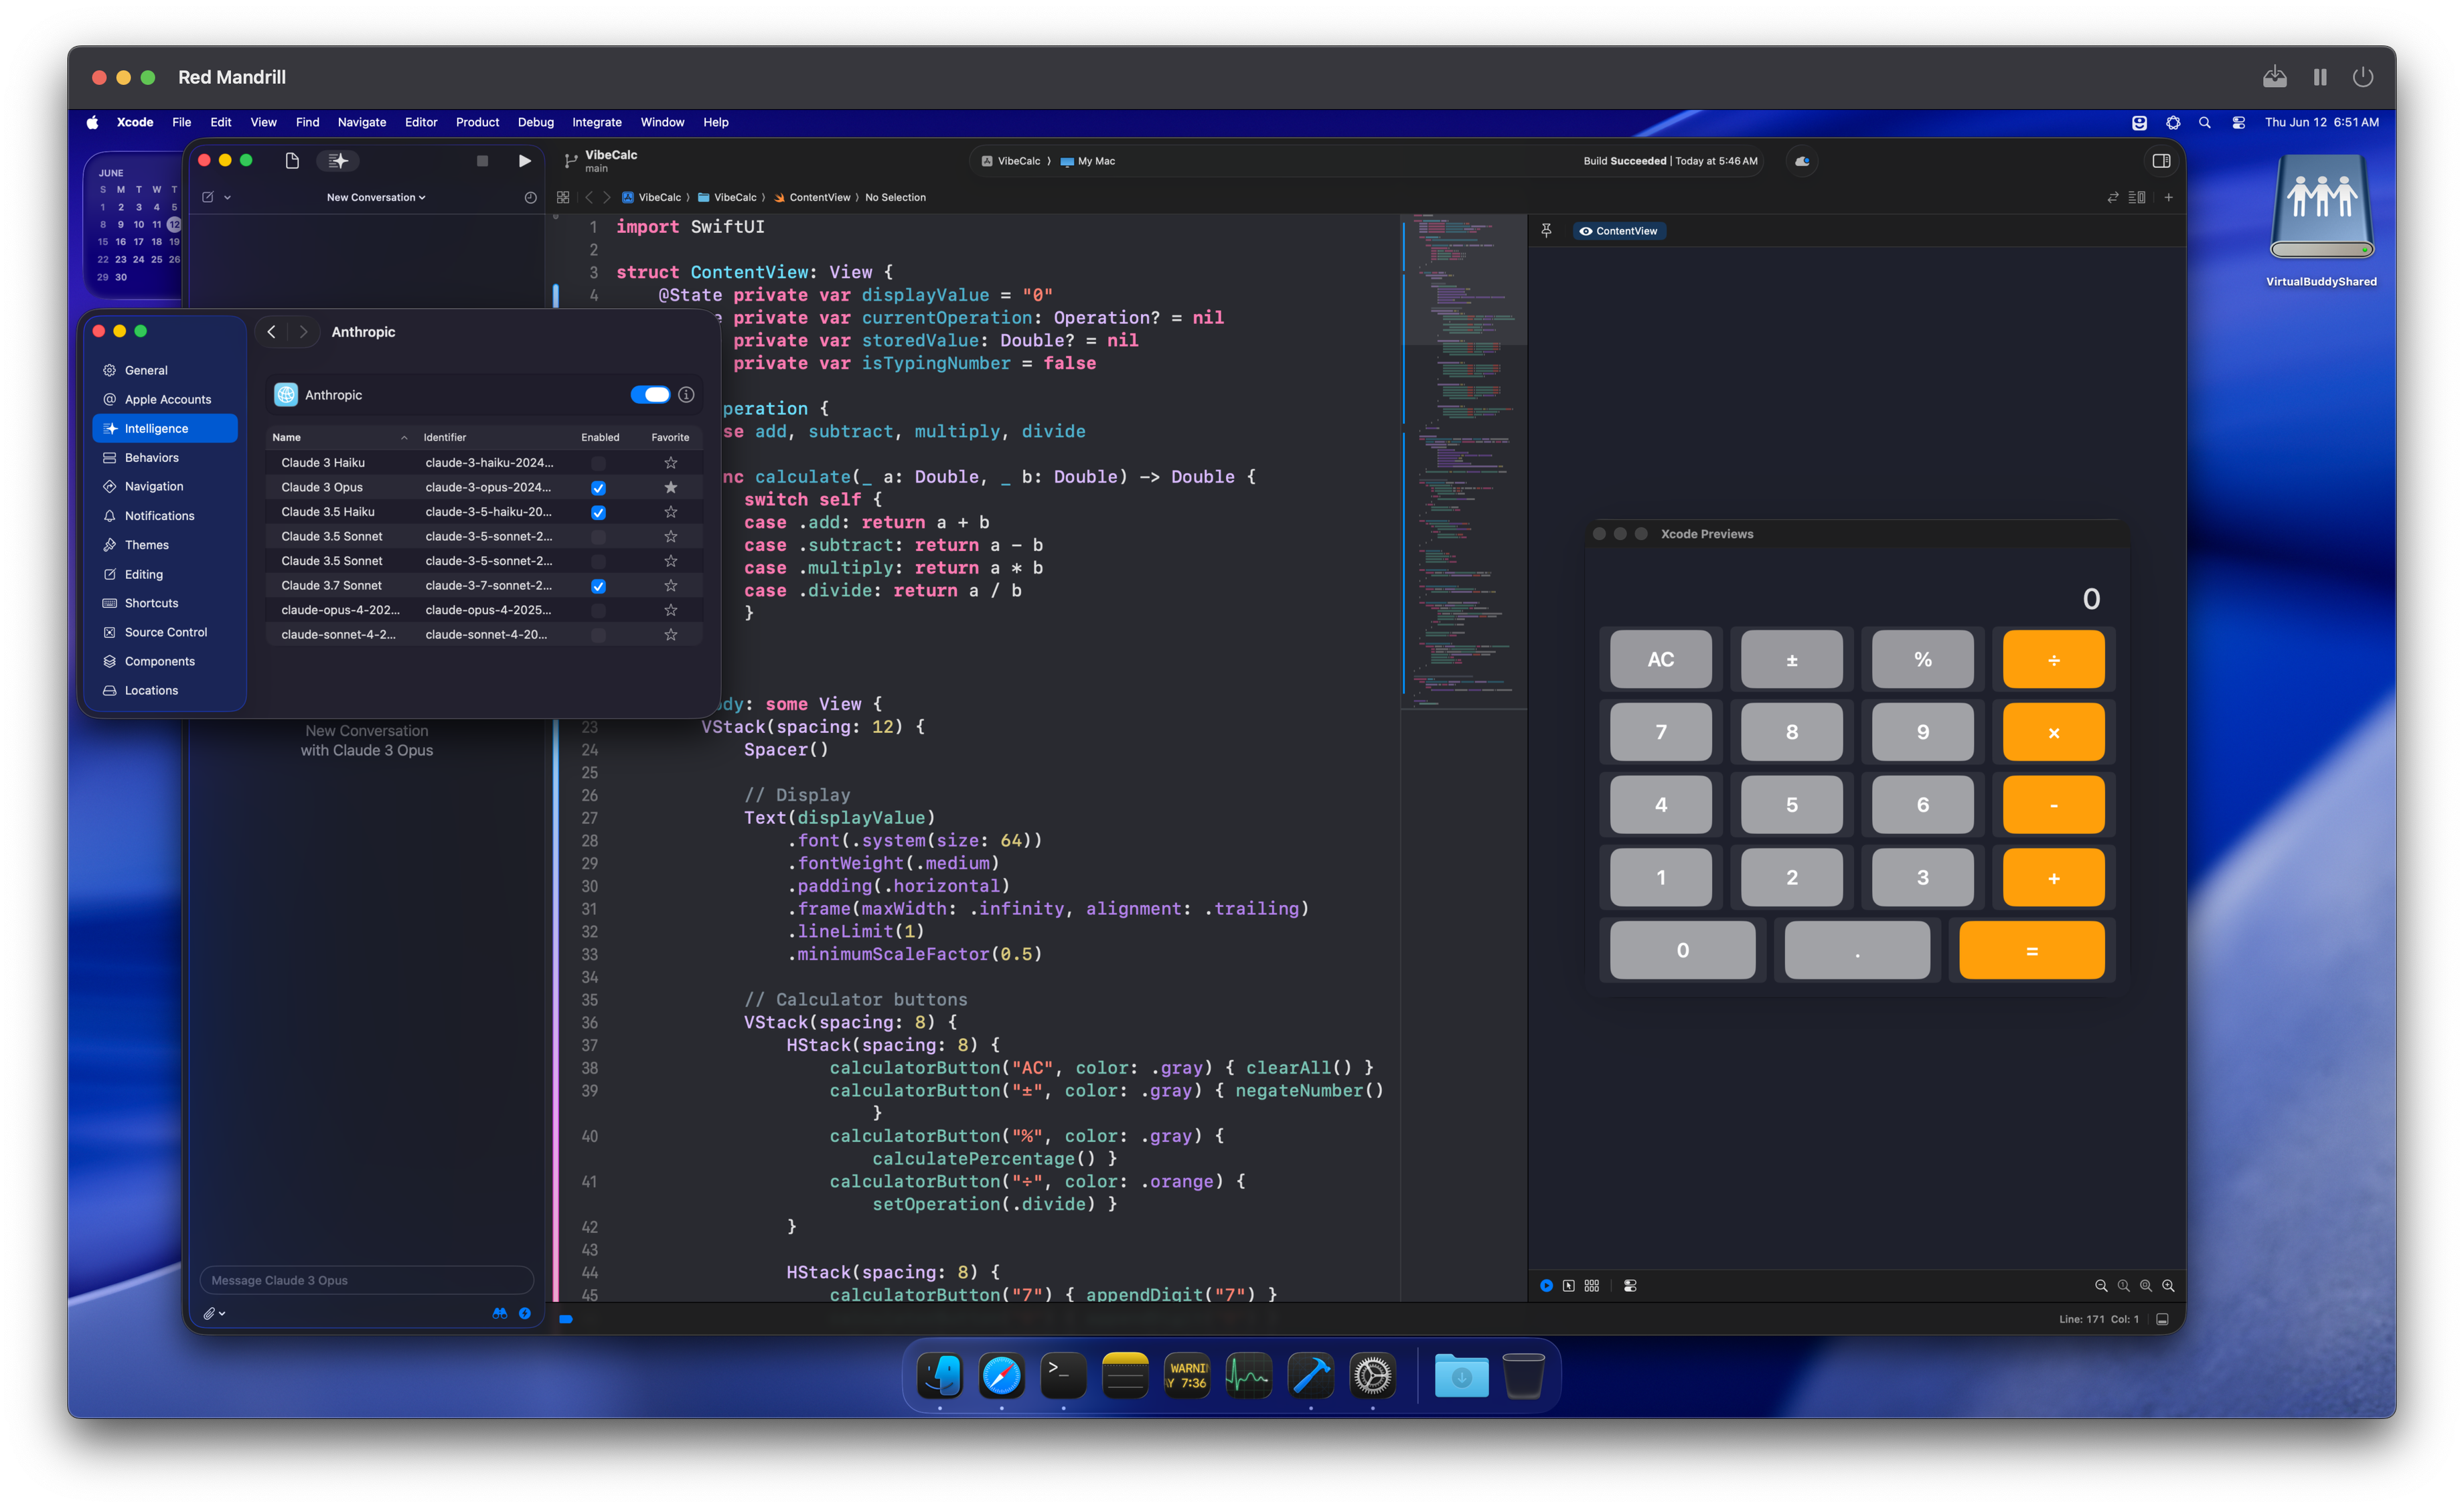Open the VibeCalc main branch menu
The width and height of the screenshot is (2464, 1508).
(x=602, y=161)
